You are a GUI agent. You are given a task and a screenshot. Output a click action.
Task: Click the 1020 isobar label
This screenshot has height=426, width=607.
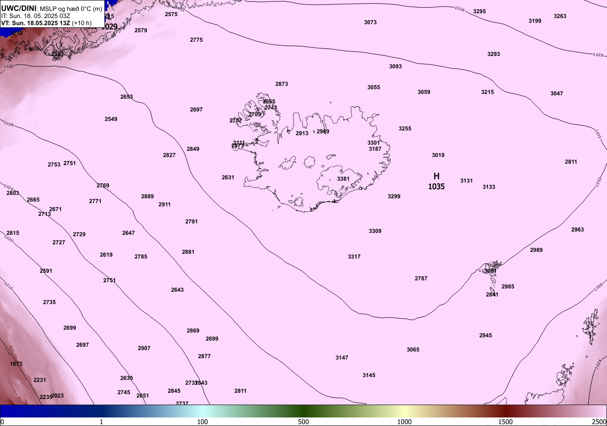tap(9, 239)
